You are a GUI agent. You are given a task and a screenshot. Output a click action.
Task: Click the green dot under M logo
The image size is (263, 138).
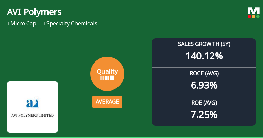(x=258, y=16)
